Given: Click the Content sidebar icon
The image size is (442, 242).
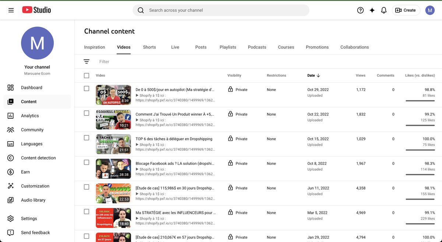Looking at the screenshot, I should click(x=11, y=101).
